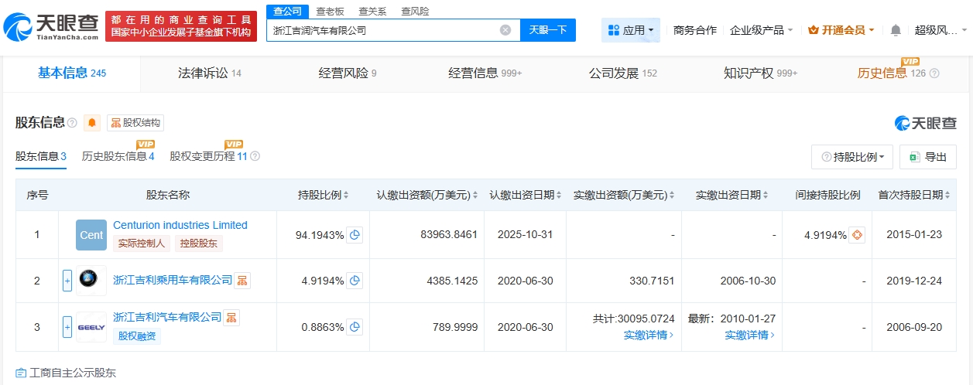Open the Centurion industries Limited link
The image size is (973, 385).
tap(180, 225)
